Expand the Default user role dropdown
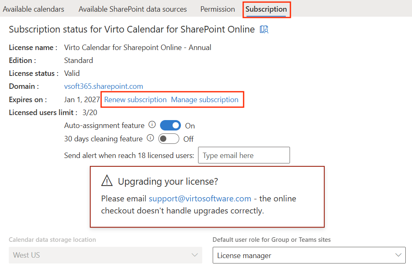This screenshot has width=412, height=271. click(x=309, y=255)
